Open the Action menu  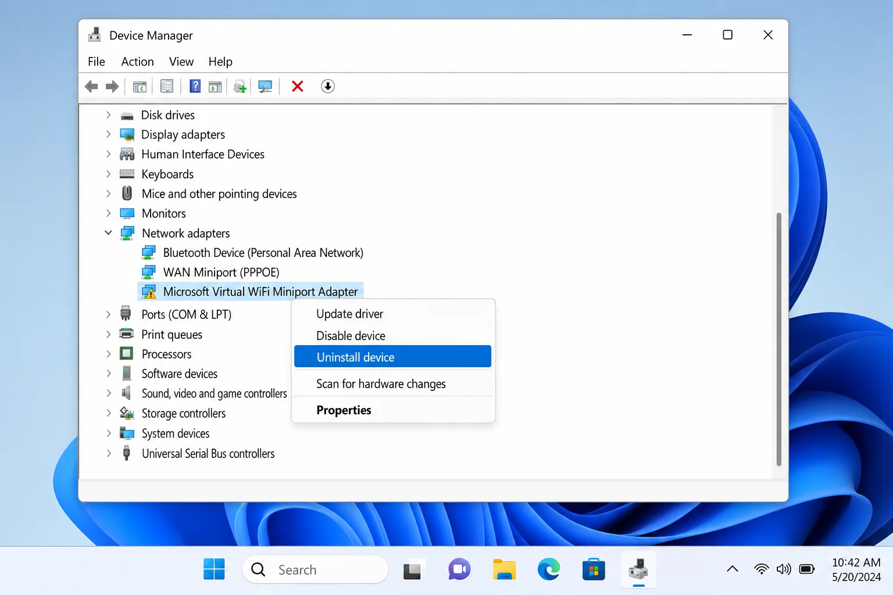point(138,62)
